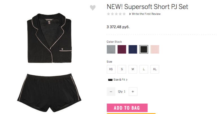Image resolution: width=217 pixels, height=114 pixels.
Task: Select size S
Action: [x=122, y=69]
